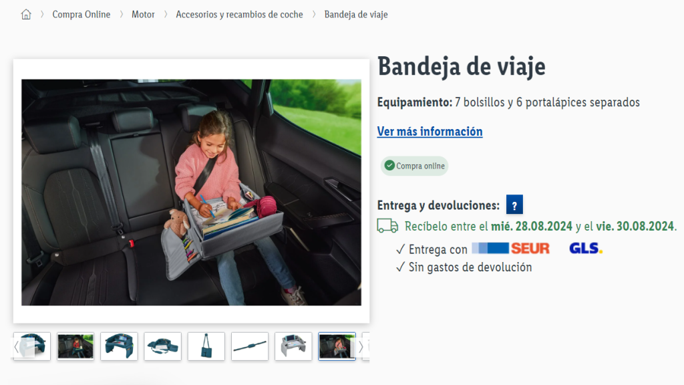Open Motor breadcrumb category

point(143,15)
